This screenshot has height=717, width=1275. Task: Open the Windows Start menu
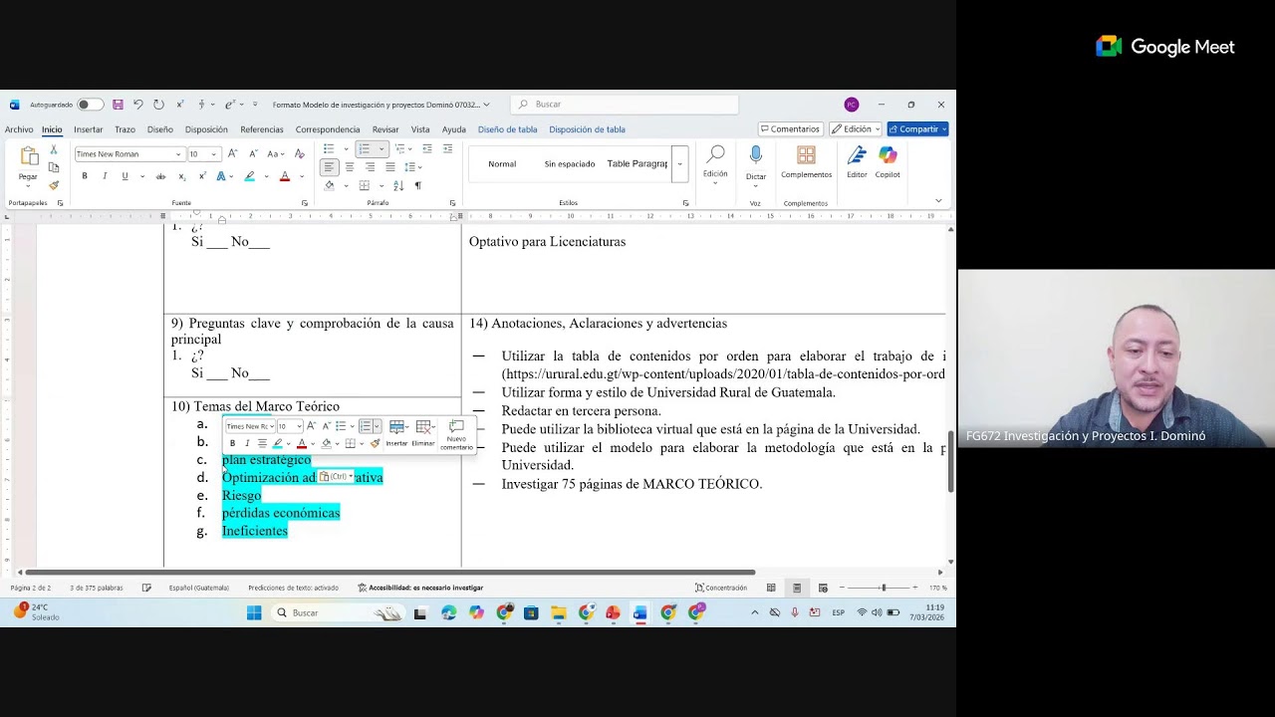254,612
